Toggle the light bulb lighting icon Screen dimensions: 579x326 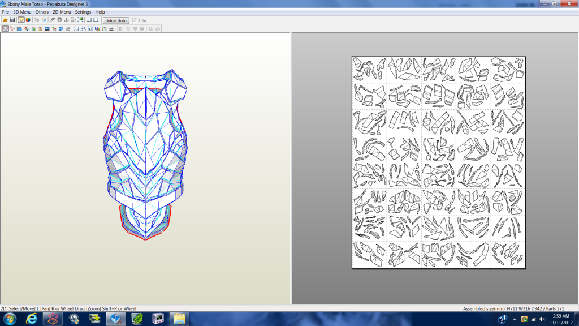click(21, 20)
